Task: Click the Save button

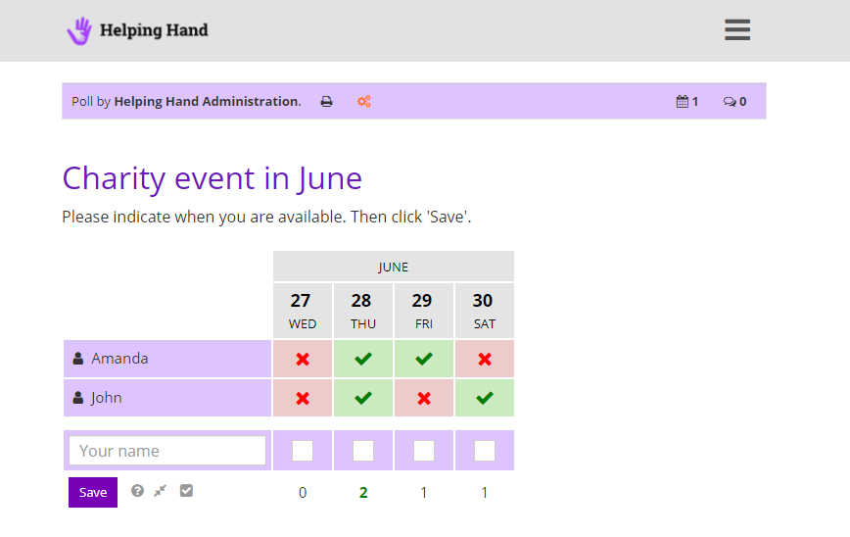Action: coord(93,493)
